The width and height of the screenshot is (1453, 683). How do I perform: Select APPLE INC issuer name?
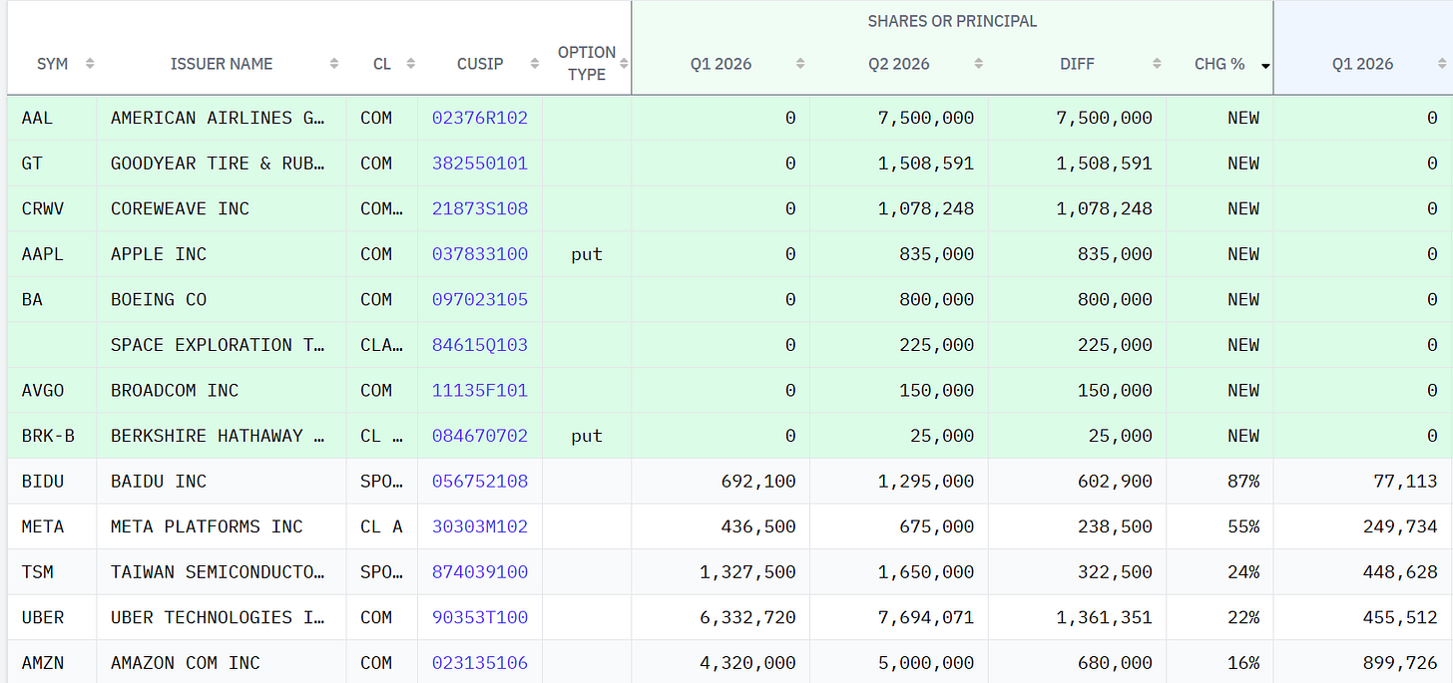coord(159,254)
